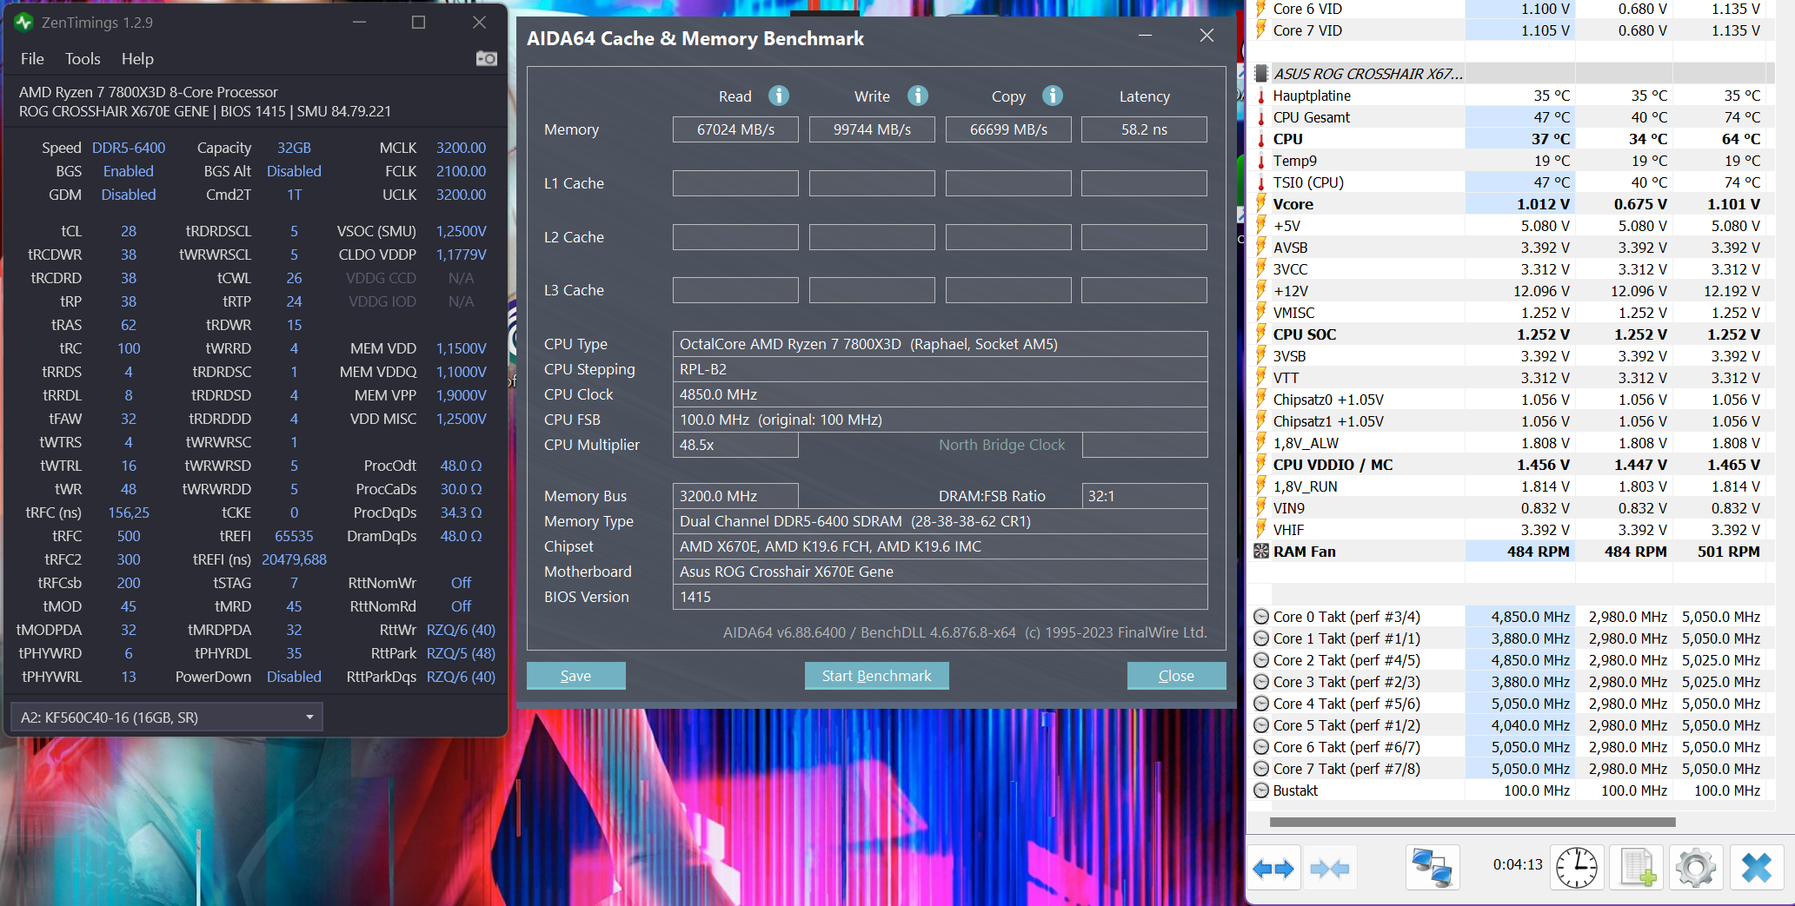Click the Memory Type field in AIDA64
Screen dimensions: 1795x906
coord(940,521)
